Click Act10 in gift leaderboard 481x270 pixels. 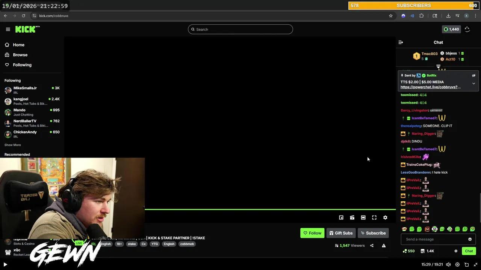(450, 59)
